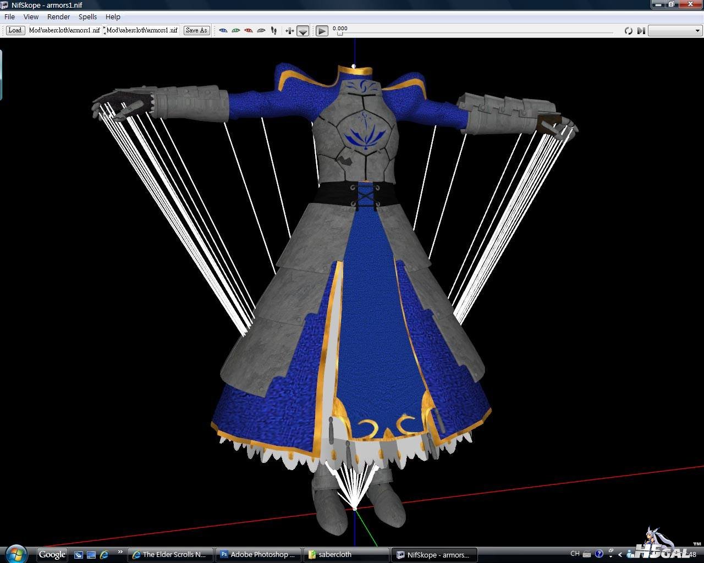The image size is (704, 563).
Task: Open the Spells menu
Action: coord(87,16)
